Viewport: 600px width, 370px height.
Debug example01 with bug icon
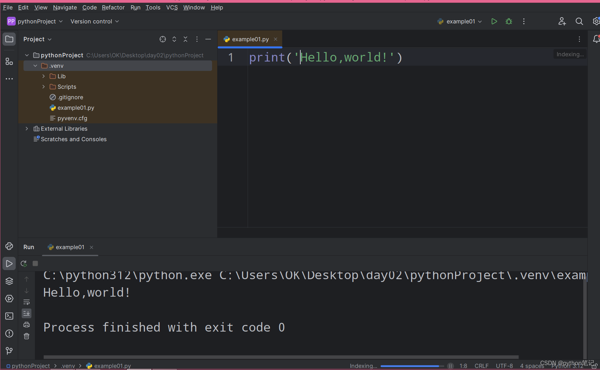[509, 21]
